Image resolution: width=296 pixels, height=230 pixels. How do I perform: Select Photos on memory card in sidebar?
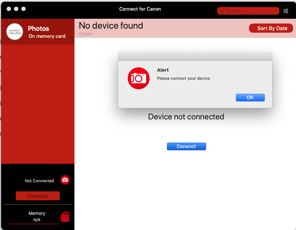(38, 32)
